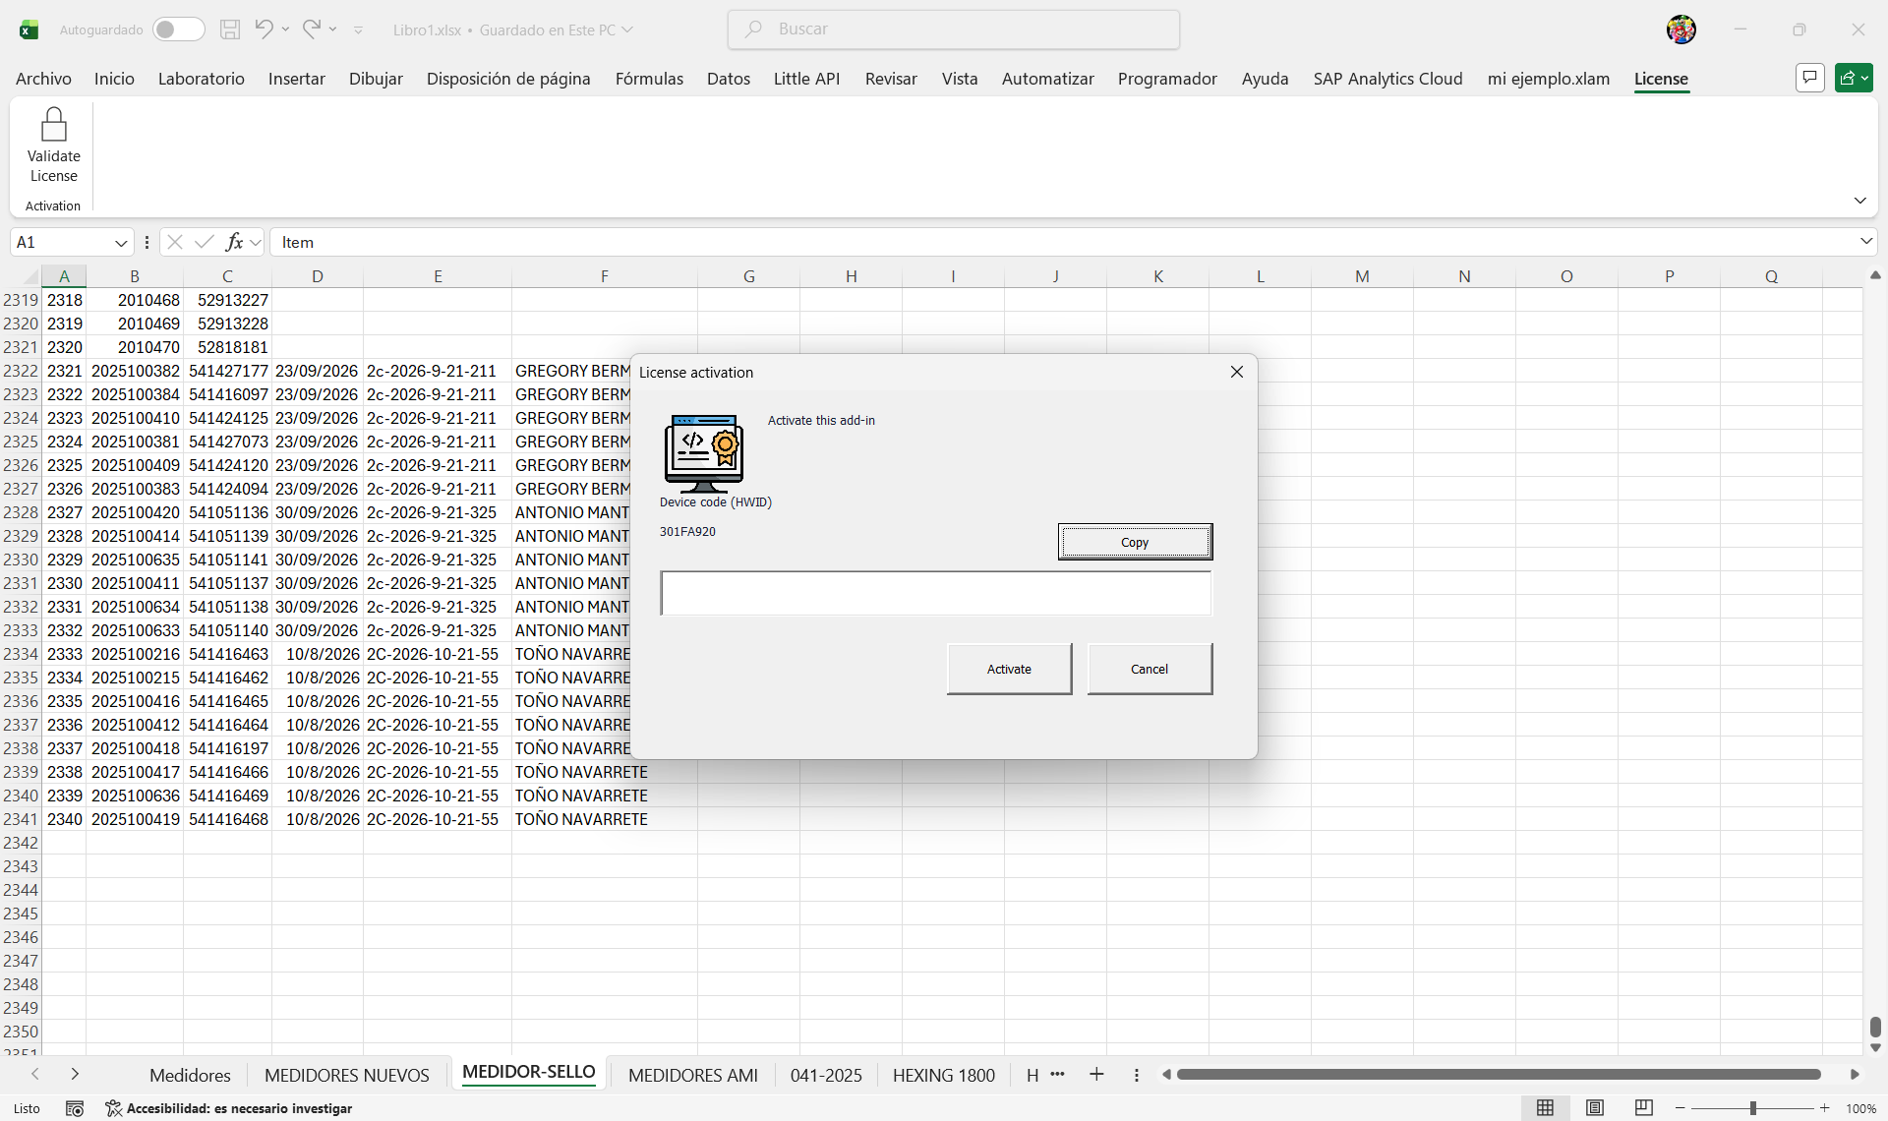Click the license key input field
The image size is (1888, 1121).
936,593
